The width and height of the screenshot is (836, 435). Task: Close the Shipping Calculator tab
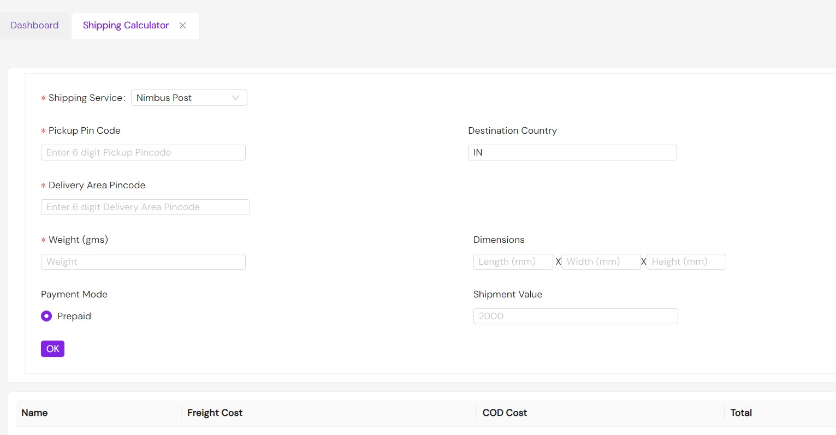(182, 26)
